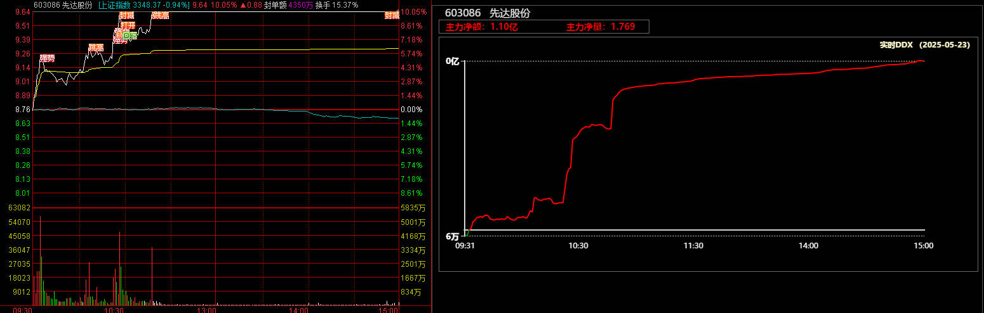Click the 跳高 marker beside the 9.26 level
This screenshot has height=313, width=984.
96,48
